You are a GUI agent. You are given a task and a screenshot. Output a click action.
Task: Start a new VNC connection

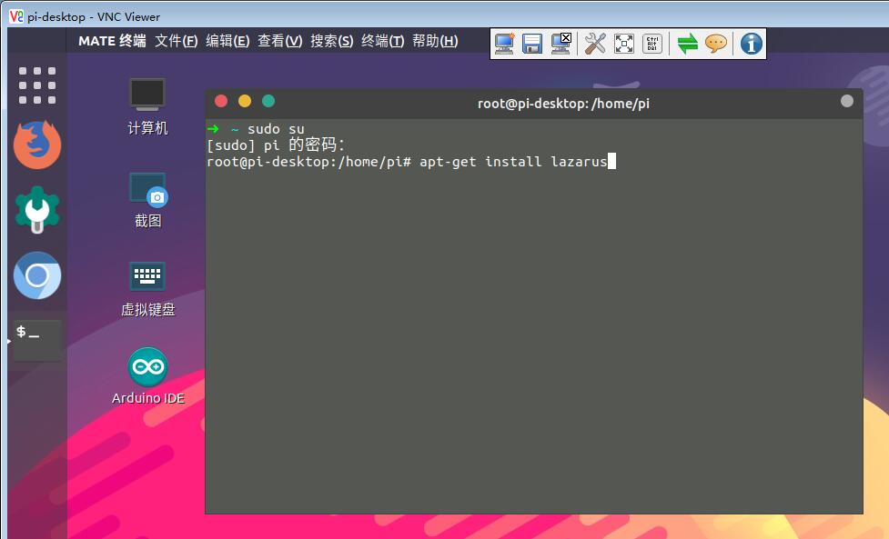(504, 44)
